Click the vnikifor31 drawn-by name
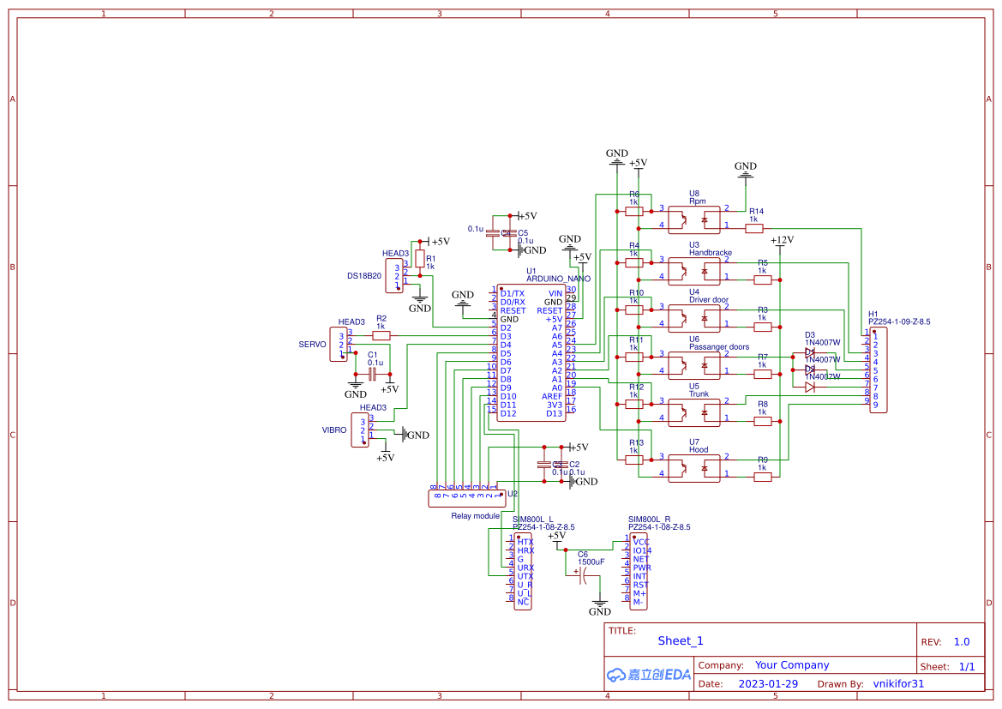 point(897,683)
